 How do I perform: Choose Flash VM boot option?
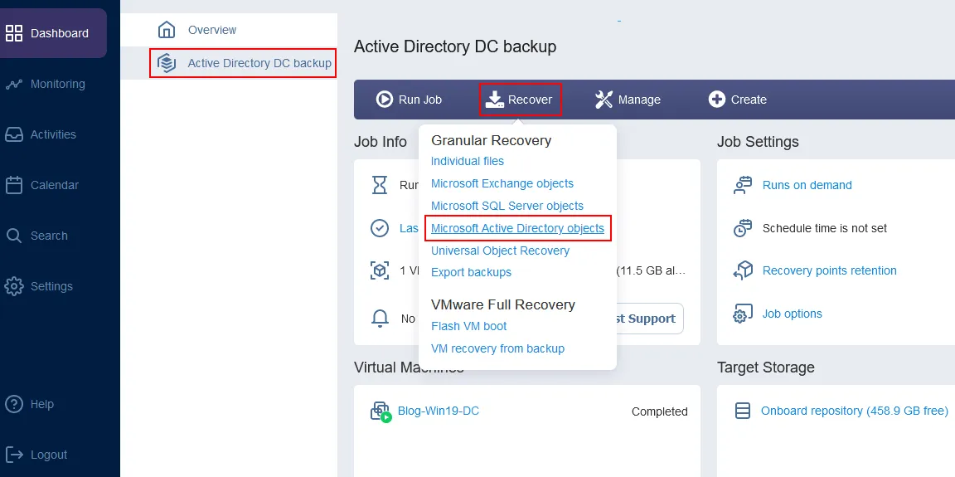point(468,326)
